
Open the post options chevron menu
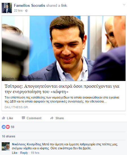pyautogui.click(x=124, y=5)
